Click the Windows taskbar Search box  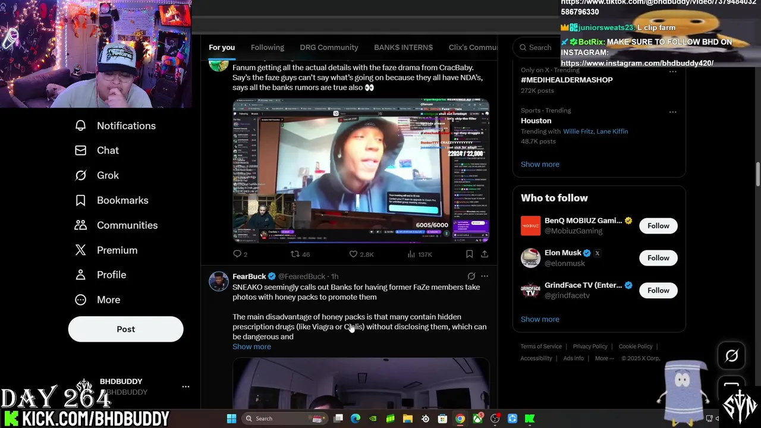tap(284, 418)
